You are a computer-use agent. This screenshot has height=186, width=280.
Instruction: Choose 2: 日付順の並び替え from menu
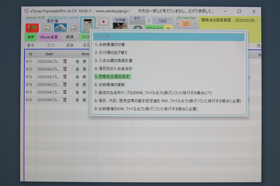pyautogui.click(x=111, y=53)
